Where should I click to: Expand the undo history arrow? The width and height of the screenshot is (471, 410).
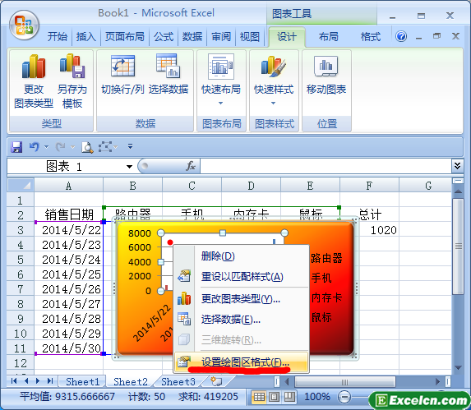pos(46,147)
